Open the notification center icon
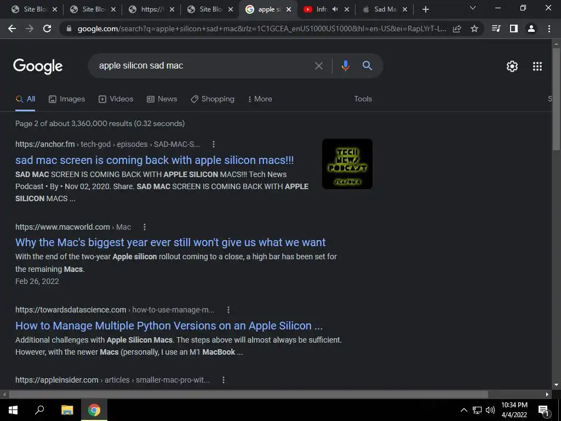 (543, 411)
